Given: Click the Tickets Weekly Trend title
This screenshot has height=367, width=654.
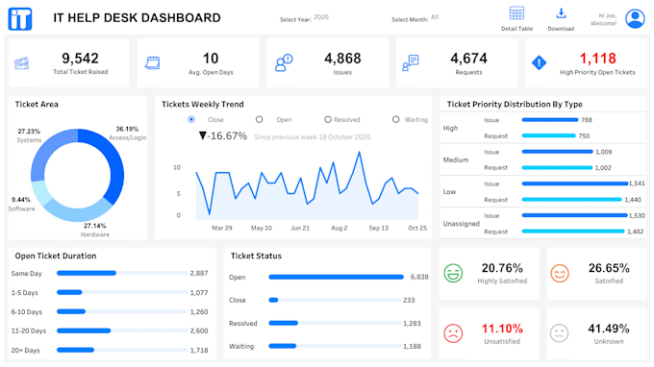Looking at the screenshot, I should 203,104.
